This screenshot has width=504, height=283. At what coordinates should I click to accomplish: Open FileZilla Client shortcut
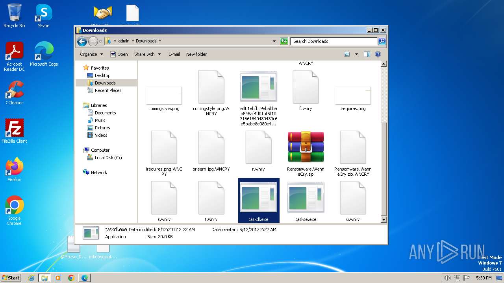point(14,131)
